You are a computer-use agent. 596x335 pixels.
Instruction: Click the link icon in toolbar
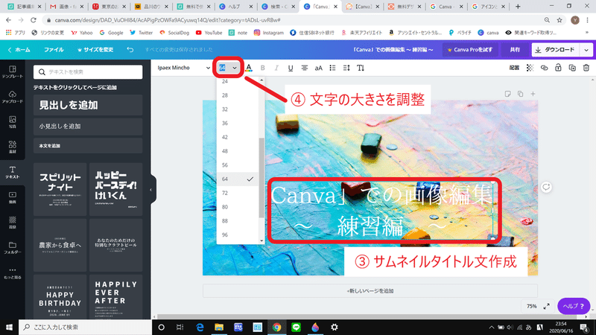coord(544,68)
